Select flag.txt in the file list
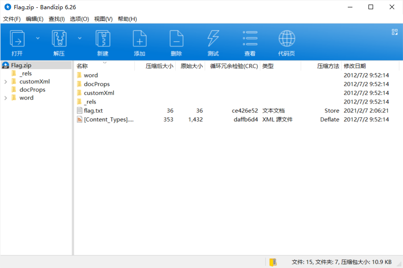The height and width of the screenshot is (268, 403). (x=93, y=111)
